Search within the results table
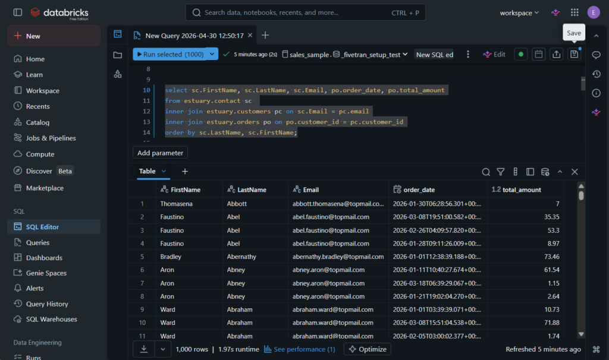Screen dimensions: 609x360 (485, 172)
